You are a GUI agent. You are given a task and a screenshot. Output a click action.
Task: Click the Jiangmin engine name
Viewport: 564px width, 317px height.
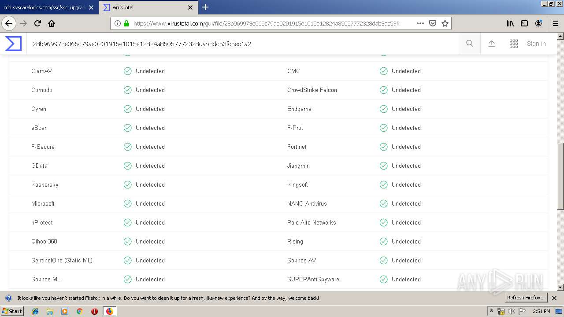(298, 166)
